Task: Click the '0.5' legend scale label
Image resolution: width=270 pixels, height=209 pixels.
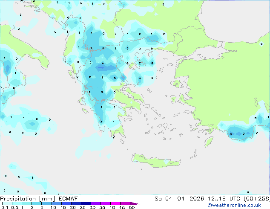Action: (x=14, y=207)
